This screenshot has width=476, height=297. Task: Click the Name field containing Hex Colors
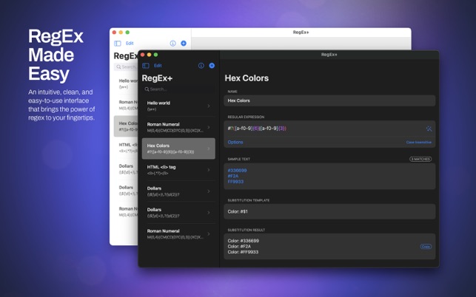click(329, 100)
